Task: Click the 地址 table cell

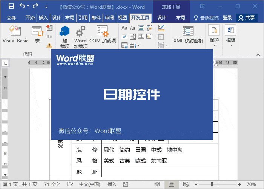Action: tap(87, 172)
